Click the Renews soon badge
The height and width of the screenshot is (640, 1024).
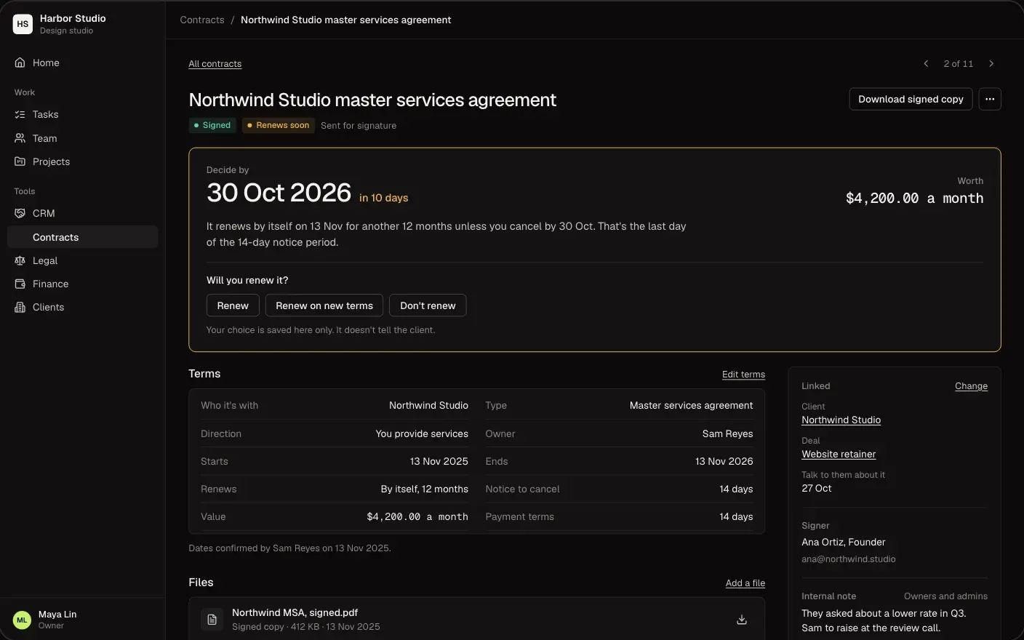pos(278,125)
